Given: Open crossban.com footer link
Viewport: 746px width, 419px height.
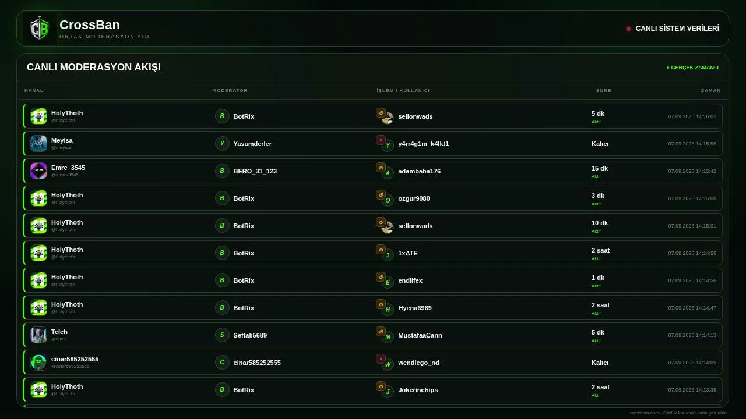Looking at the screenshot, I should point(645,413).
